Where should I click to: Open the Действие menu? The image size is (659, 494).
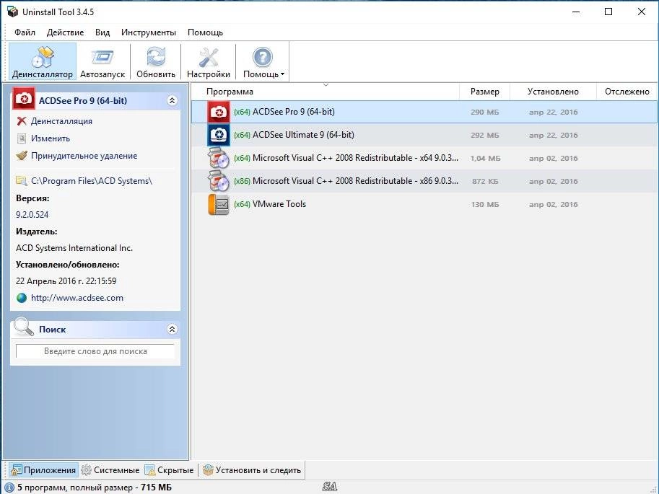(x=65, y=32)
